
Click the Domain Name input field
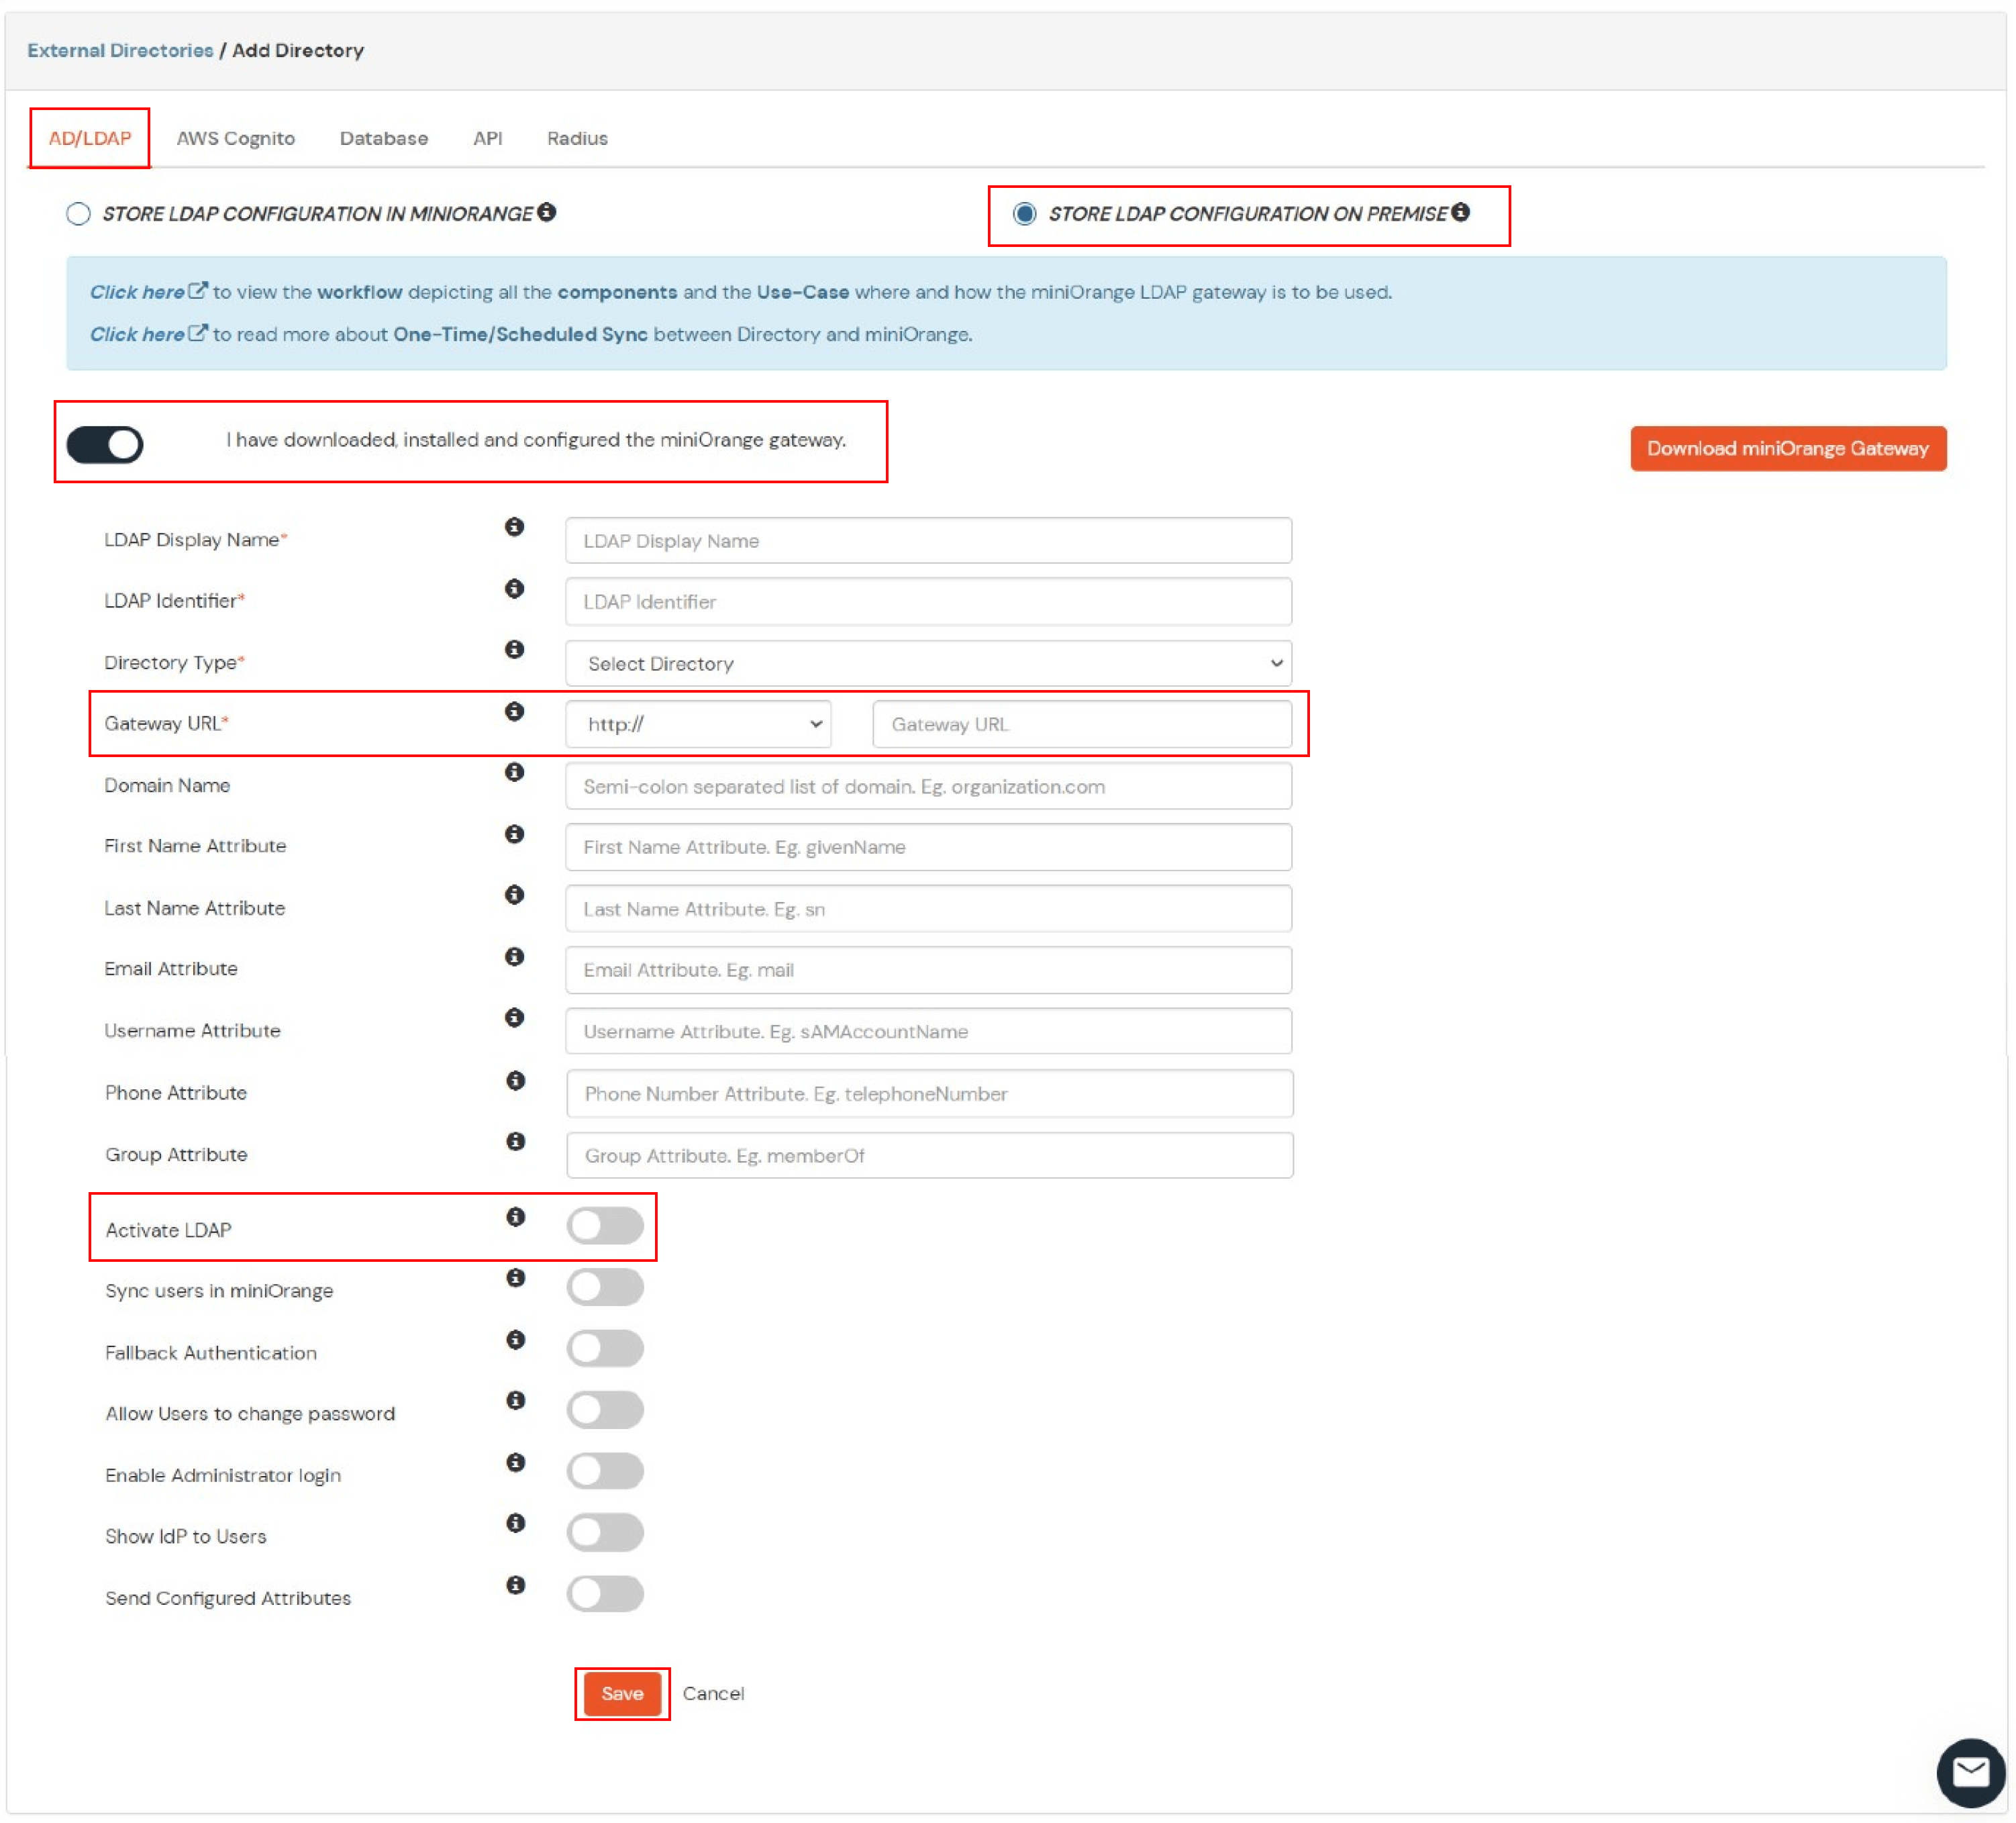point(928,787)
